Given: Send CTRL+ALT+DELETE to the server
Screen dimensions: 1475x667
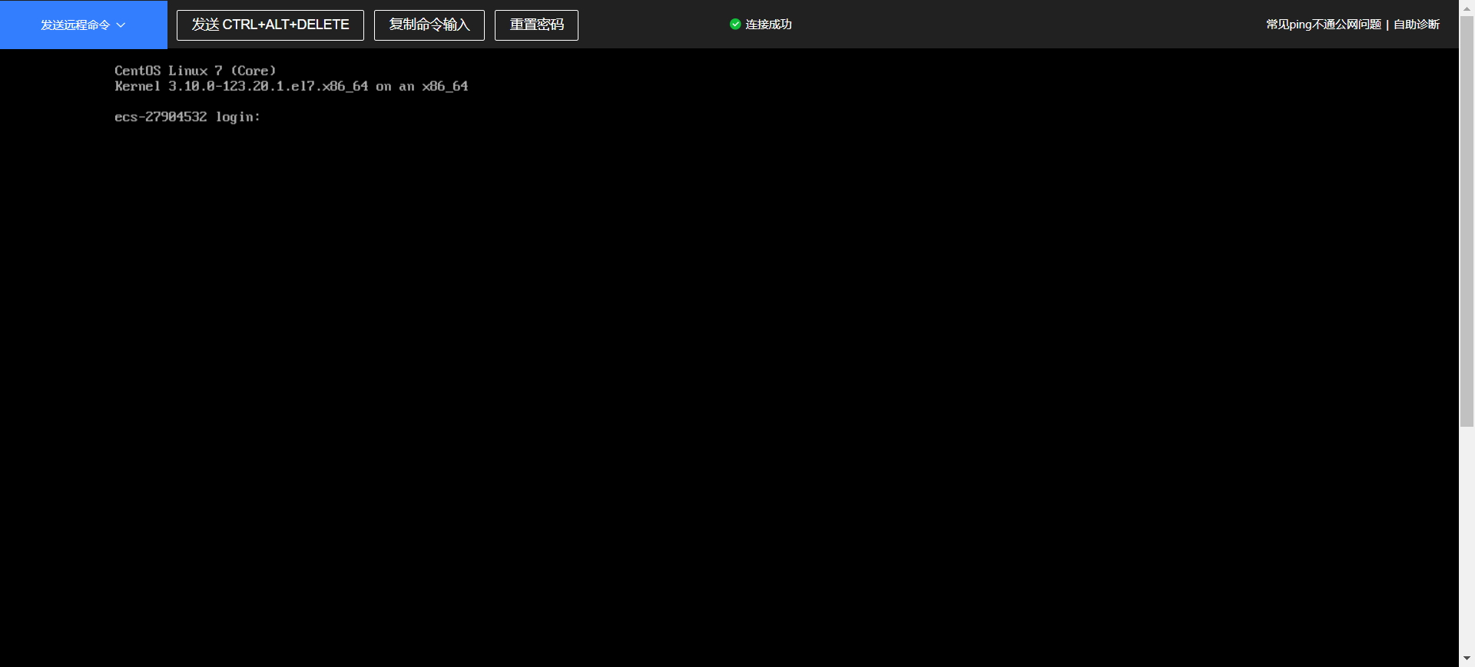Looking at the screenshot, I should (270, 25).
